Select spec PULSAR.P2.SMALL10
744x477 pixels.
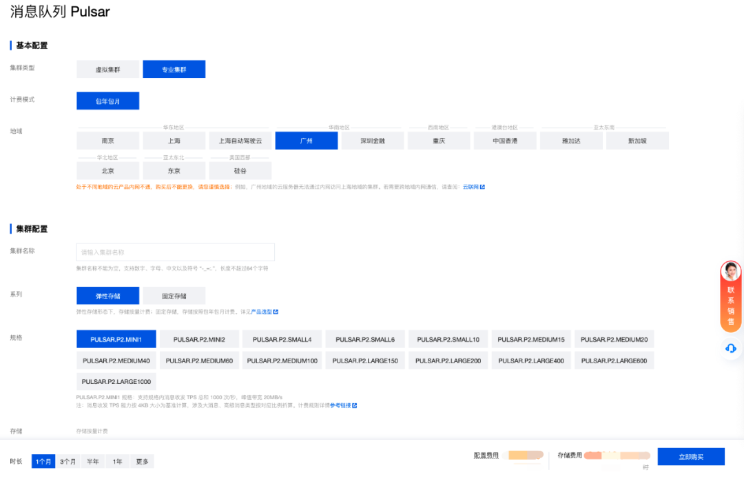(448, 339)
